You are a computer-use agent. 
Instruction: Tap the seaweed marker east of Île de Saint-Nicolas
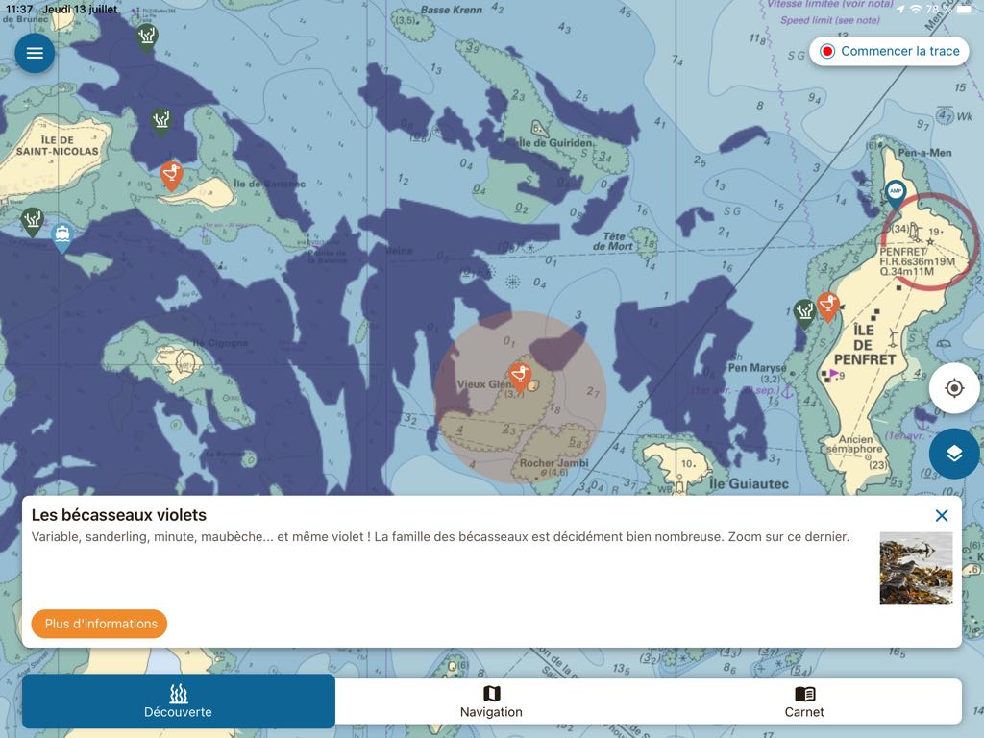[x=160, y=121]
